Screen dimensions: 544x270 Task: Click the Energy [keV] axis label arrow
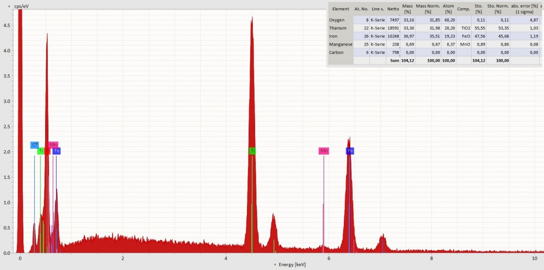(x=276, y=265)
